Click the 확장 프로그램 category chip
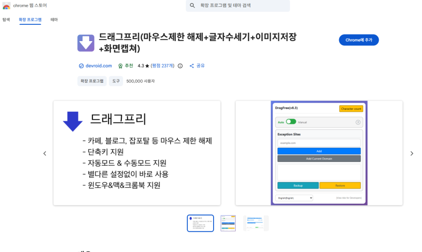The image size is (422, 252). click(92, 81)
